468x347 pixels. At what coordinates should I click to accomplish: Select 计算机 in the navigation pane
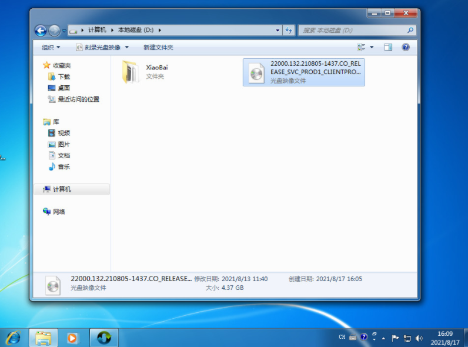(62, 189)
